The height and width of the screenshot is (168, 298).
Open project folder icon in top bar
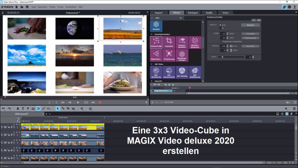22,7
